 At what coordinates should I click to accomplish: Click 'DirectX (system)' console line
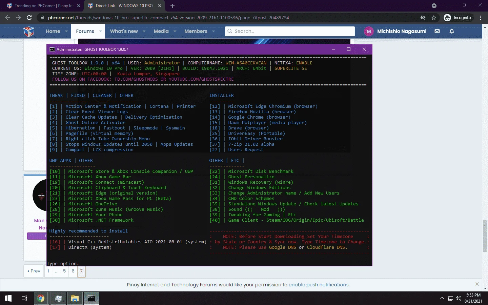point(90,247)
